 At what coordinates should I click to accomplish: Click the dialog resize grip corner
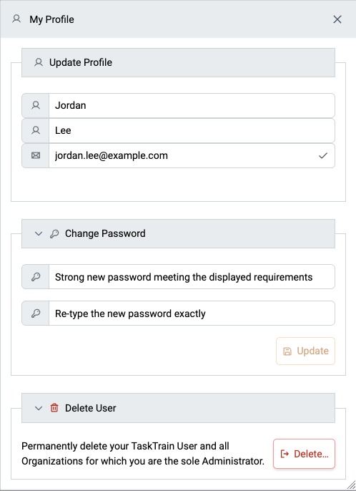[351, 486]
